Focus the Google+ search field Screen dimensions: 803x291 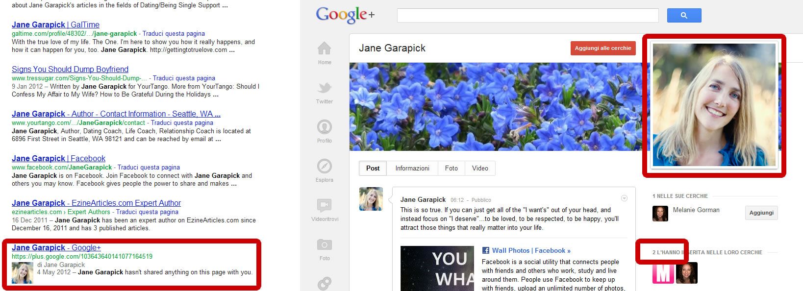tap(527, 15)
